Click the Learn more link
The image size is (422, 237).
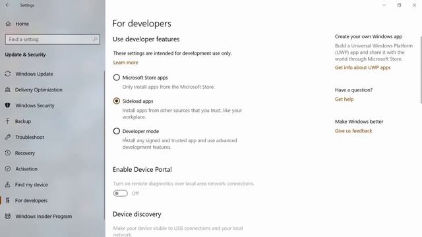pyautogui.click(x=125, y=63)
